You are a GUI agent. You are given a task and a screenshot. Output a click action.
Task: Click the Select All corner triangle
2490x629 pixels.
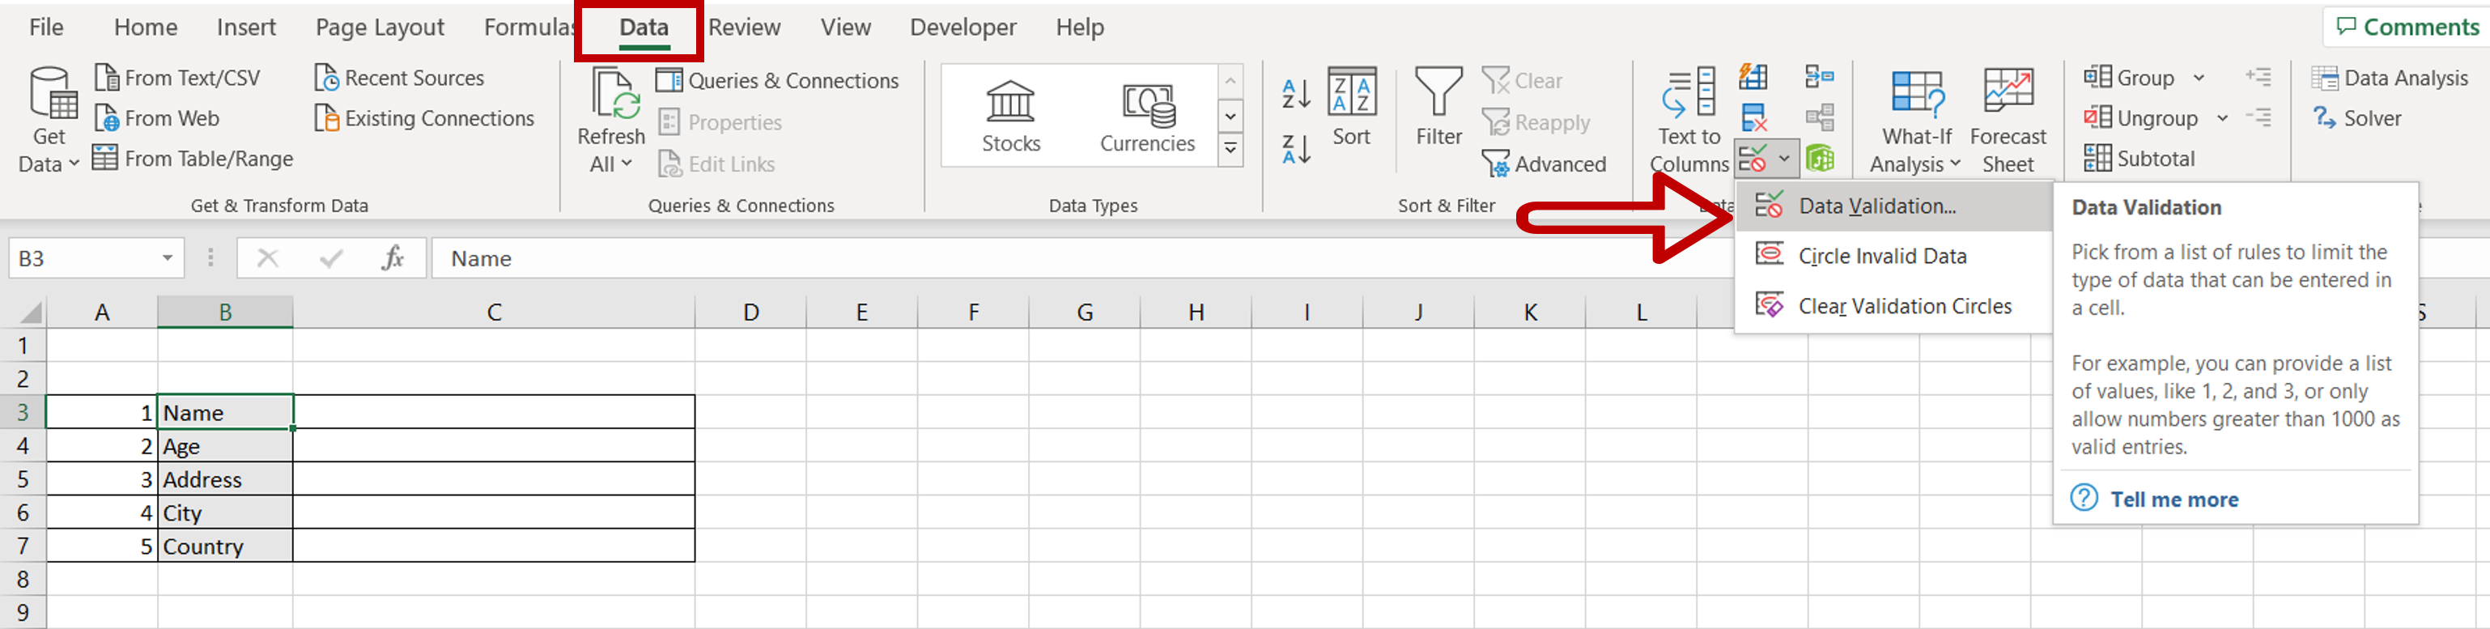pyautogui.click(x=32, y=312)
